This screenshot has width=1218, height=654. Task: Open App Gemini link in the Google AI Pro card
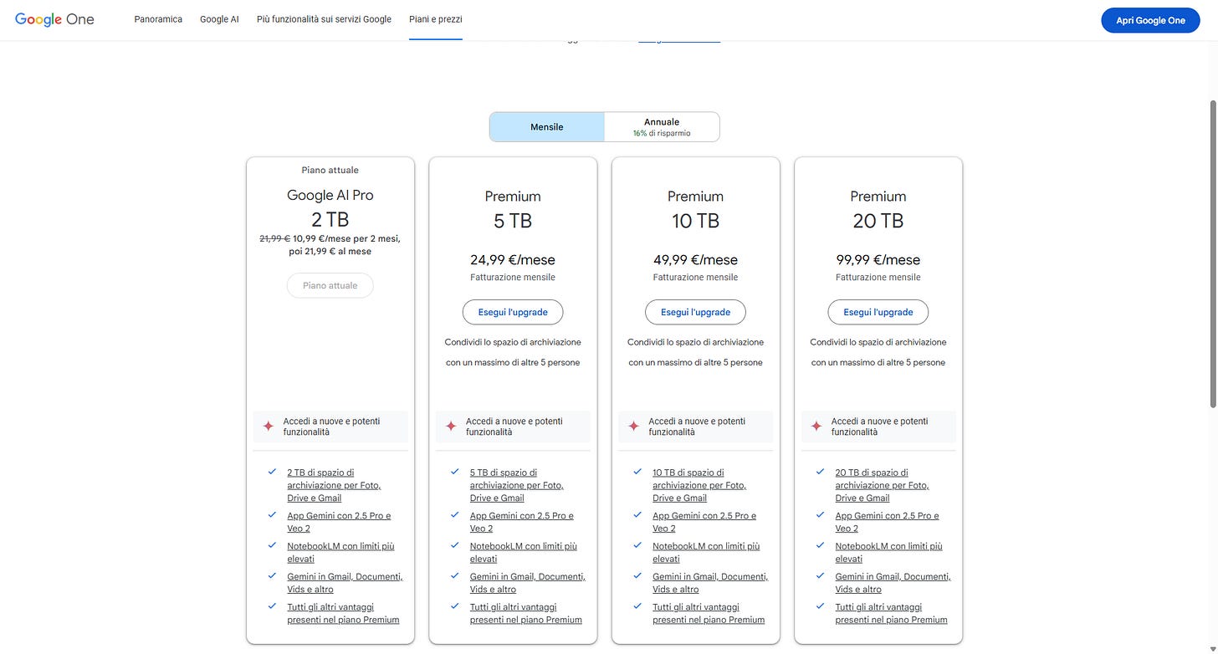tap(339, 522)
